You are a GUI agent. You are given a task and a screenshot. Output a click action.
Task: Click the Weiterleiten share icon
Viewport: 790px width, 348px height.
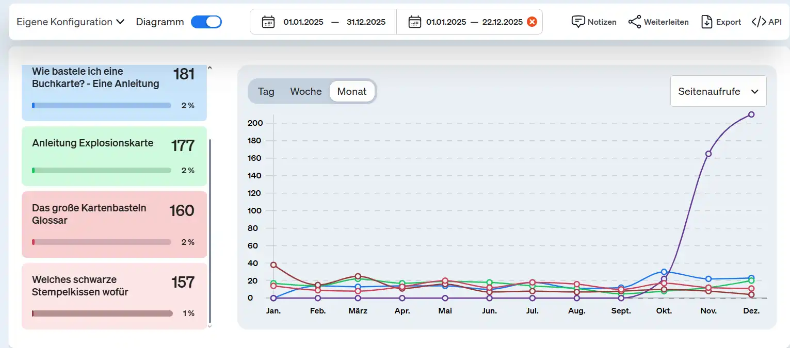(635, 22)
